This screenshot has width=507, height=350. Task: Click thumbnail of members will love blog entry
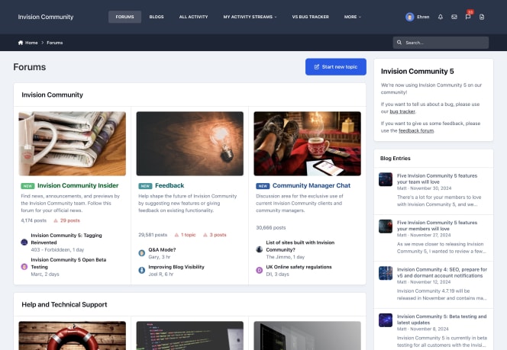pyautogui.click(x=386, y=226)
